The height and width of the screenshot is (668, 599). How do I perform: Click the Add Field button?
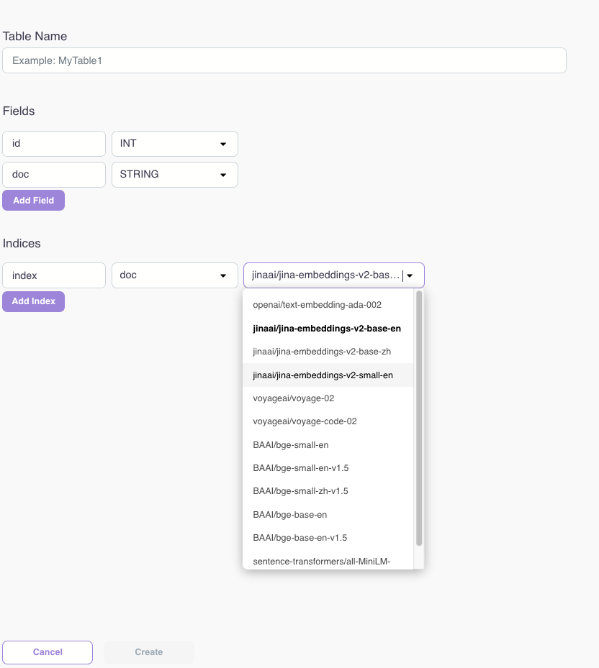[x=33, y=201]
